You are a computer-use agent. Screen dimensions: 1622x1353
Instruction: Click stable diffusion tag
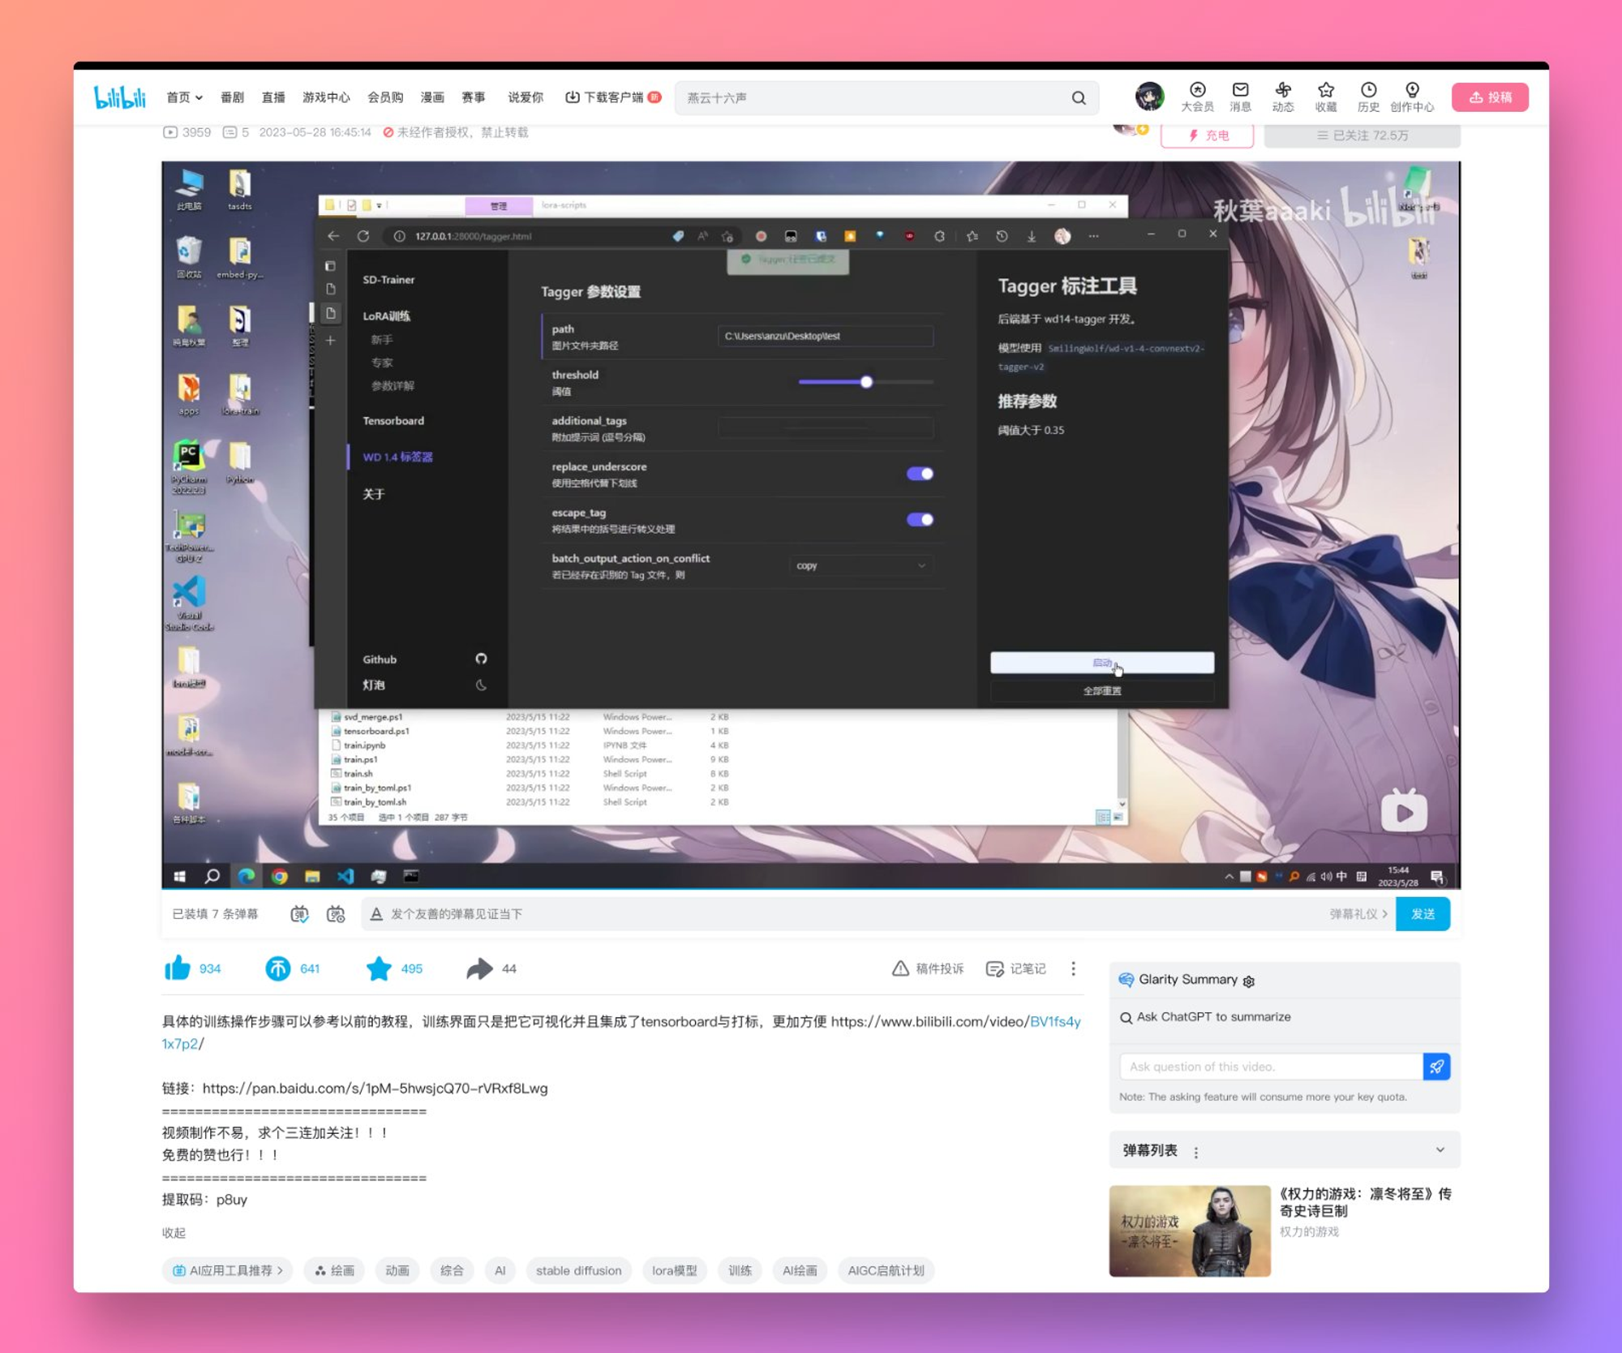[578, 1270]
